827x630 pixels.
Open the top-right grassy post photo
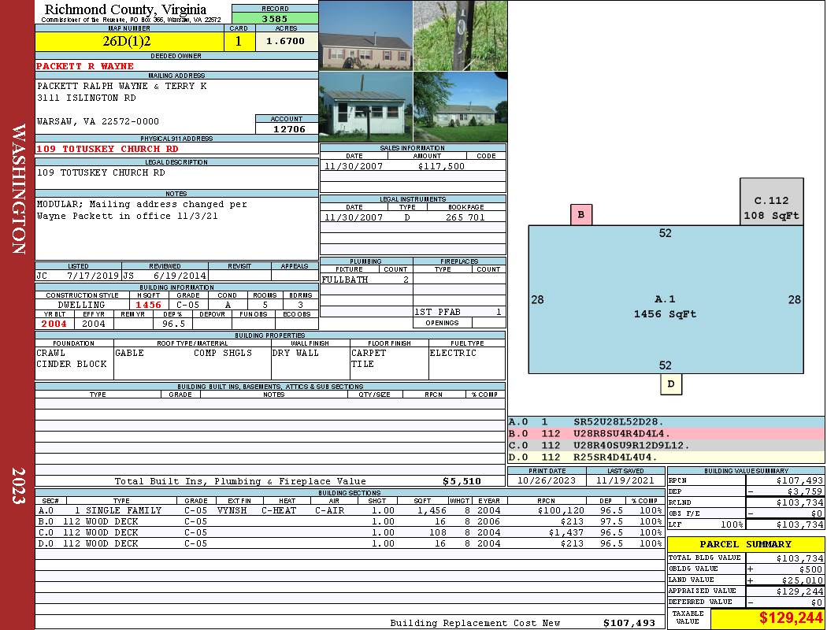click(460, 35)
